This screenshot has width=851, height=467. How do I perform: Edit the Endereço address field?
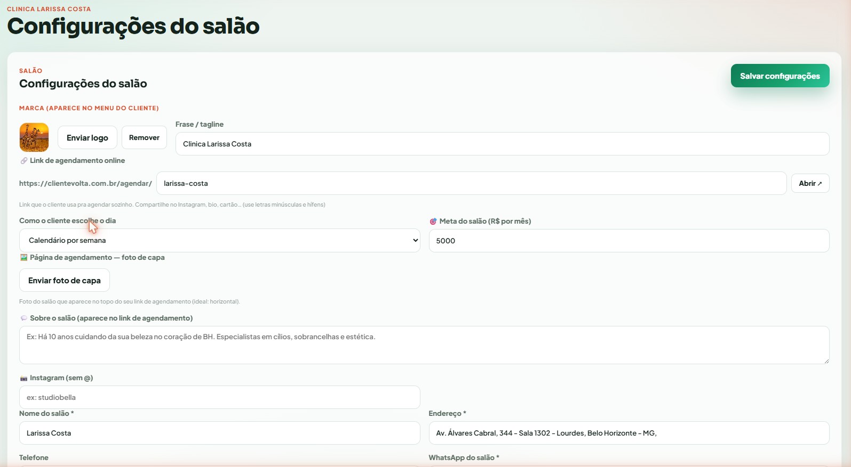pyautogui.click(x=629, y=433)
